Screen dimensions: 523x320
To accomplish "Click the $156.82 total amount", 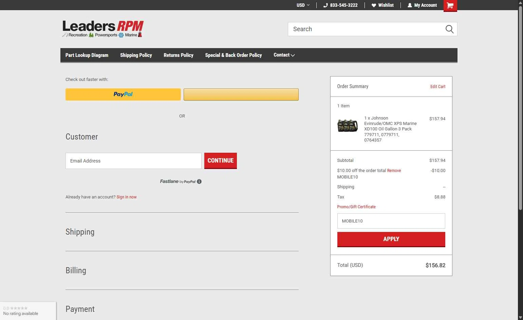I will (x=435, y=265).
